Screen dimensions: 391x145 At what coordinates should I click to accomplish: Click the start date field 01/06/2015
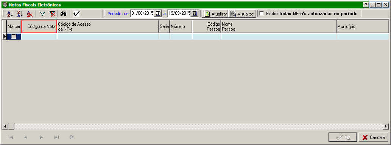[142, 14]
